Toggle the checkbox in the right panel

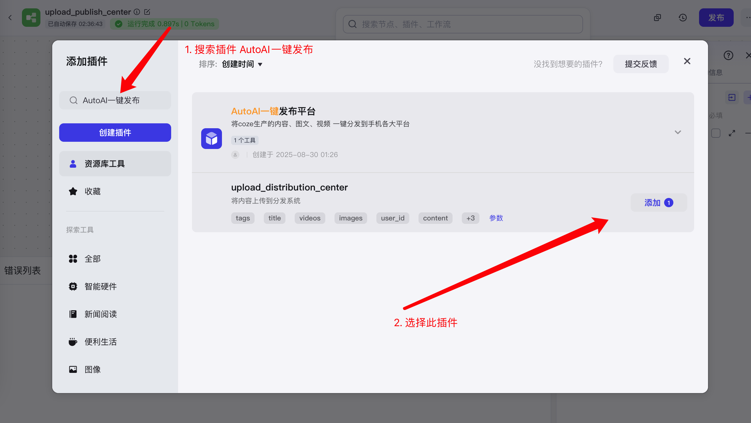715,133
